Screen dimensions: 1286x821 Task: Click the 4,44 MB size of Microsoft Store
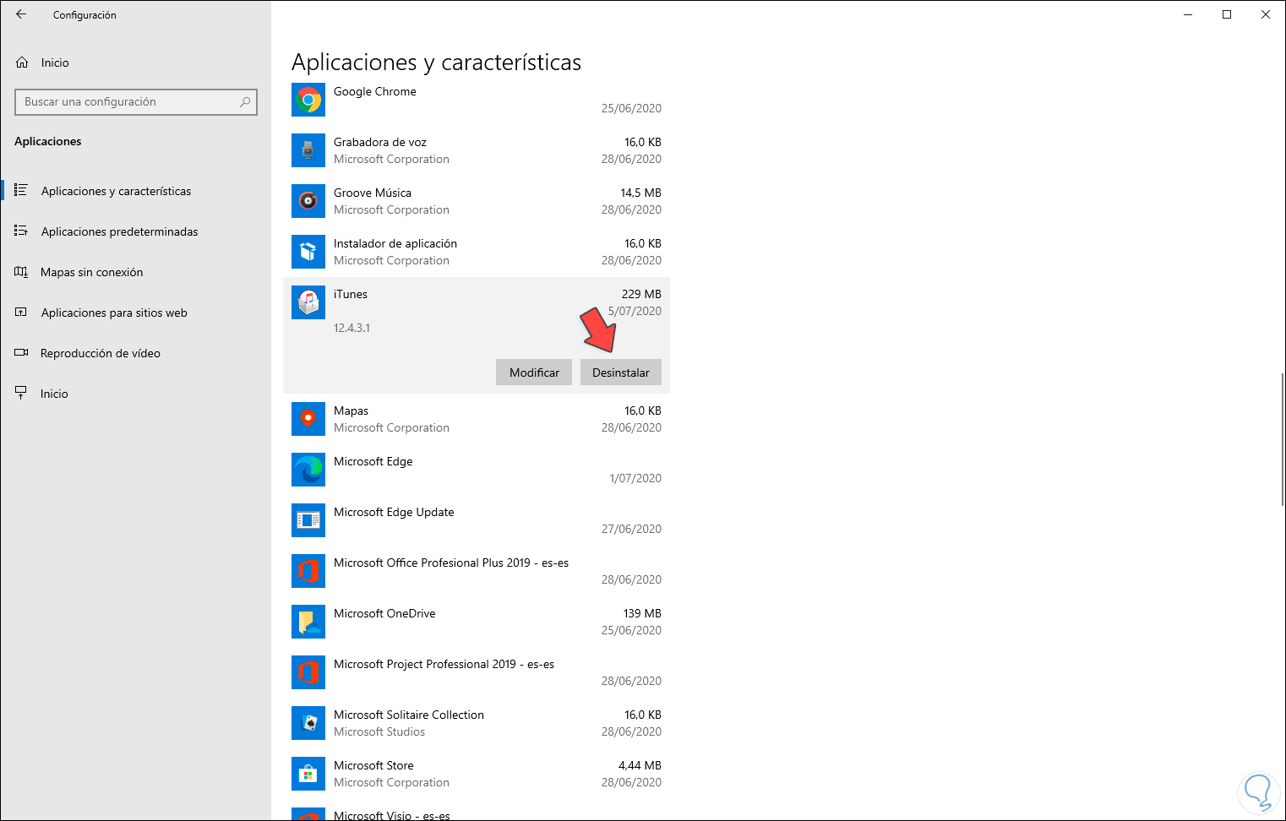(640, 765)
